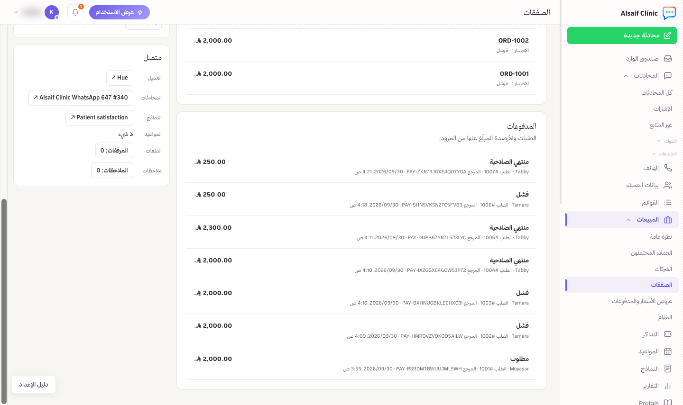Click the K user avatar

coord(52,12)
